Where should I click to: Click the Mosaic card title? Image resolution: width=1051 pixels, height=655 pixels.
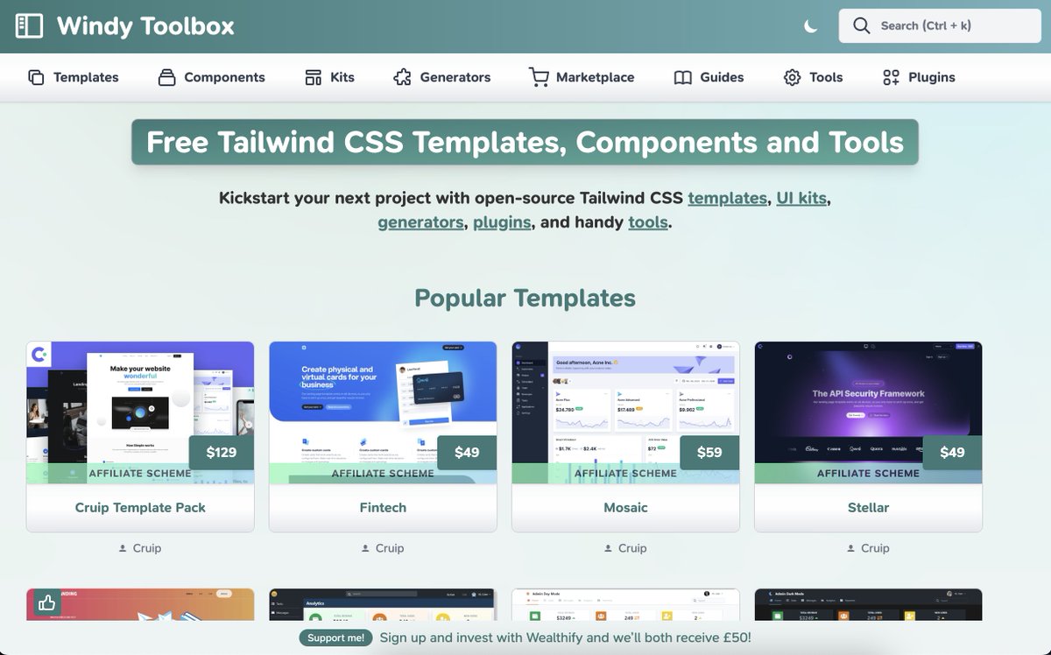tap(625, 507)
